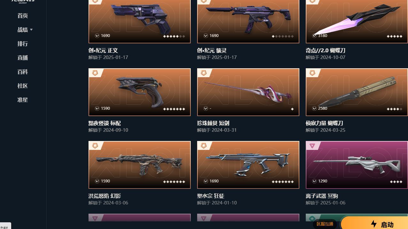This screenshot has width=408, height=229.
Task: Select 奇点//2.0 蝴蝶刀 knife thumbnail
Action: point(357,21)
